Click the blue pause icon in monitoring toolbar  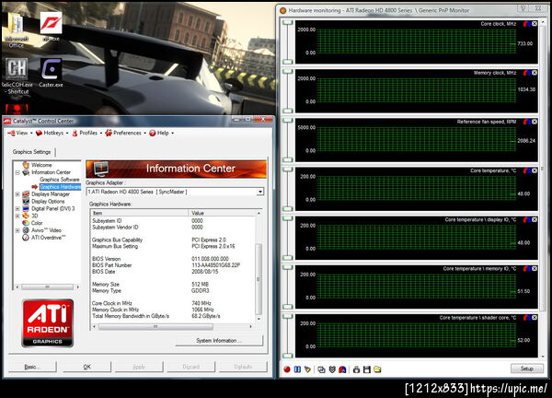click(x=297, y=369)
